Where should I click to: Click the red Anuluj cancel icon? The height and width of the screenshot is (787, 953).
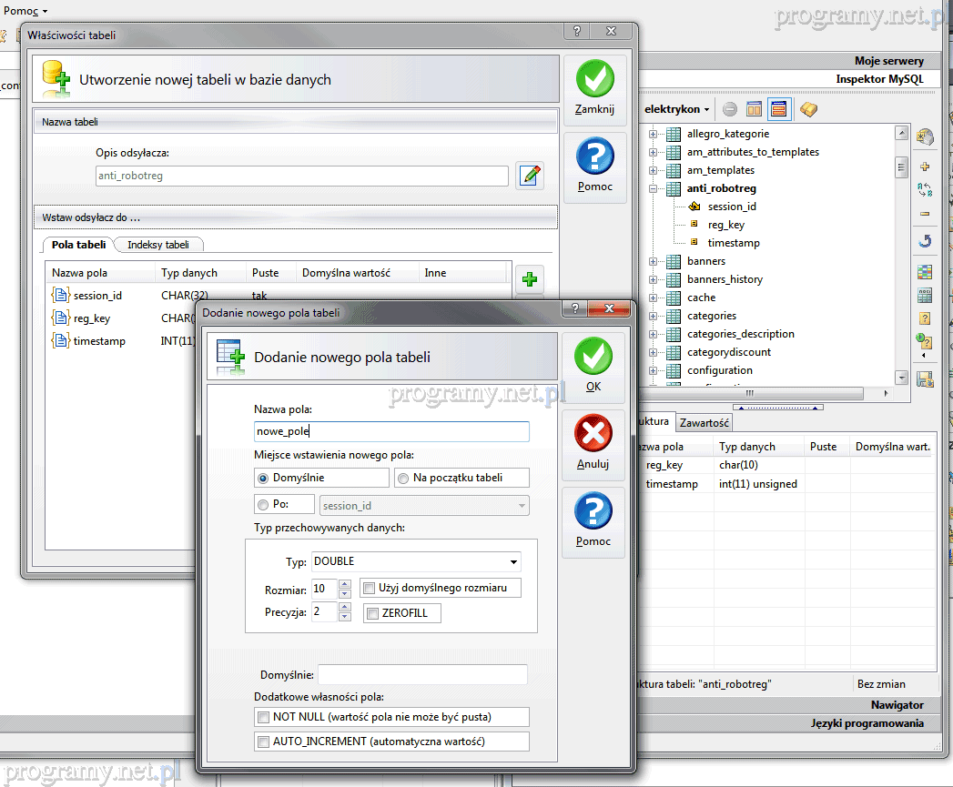point(593,433)
